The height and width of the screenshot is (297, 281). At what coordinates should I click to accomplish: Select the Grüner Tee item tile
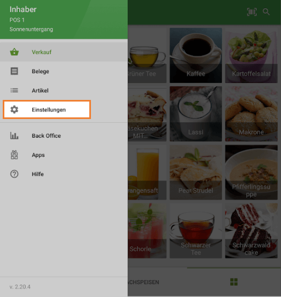[x=147, y=55]
